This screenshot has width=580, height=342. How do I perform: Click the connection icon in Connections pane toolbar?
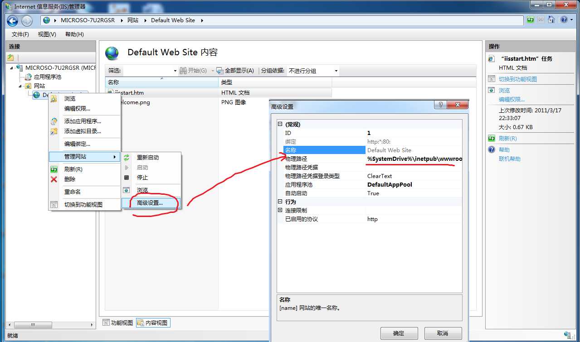(x=10, y=58)
